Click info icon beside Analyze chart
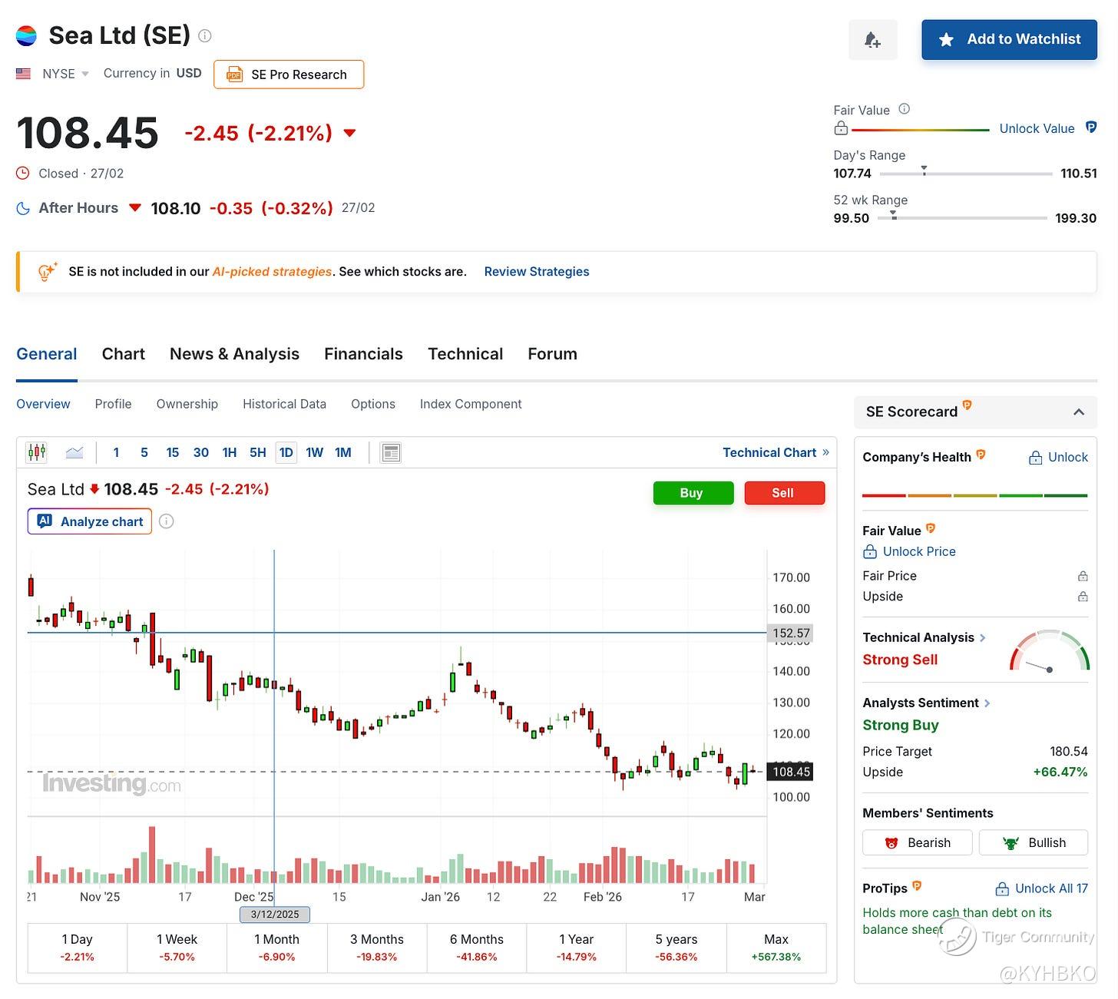Screen dimensions: 1118x999 point(166,521)
